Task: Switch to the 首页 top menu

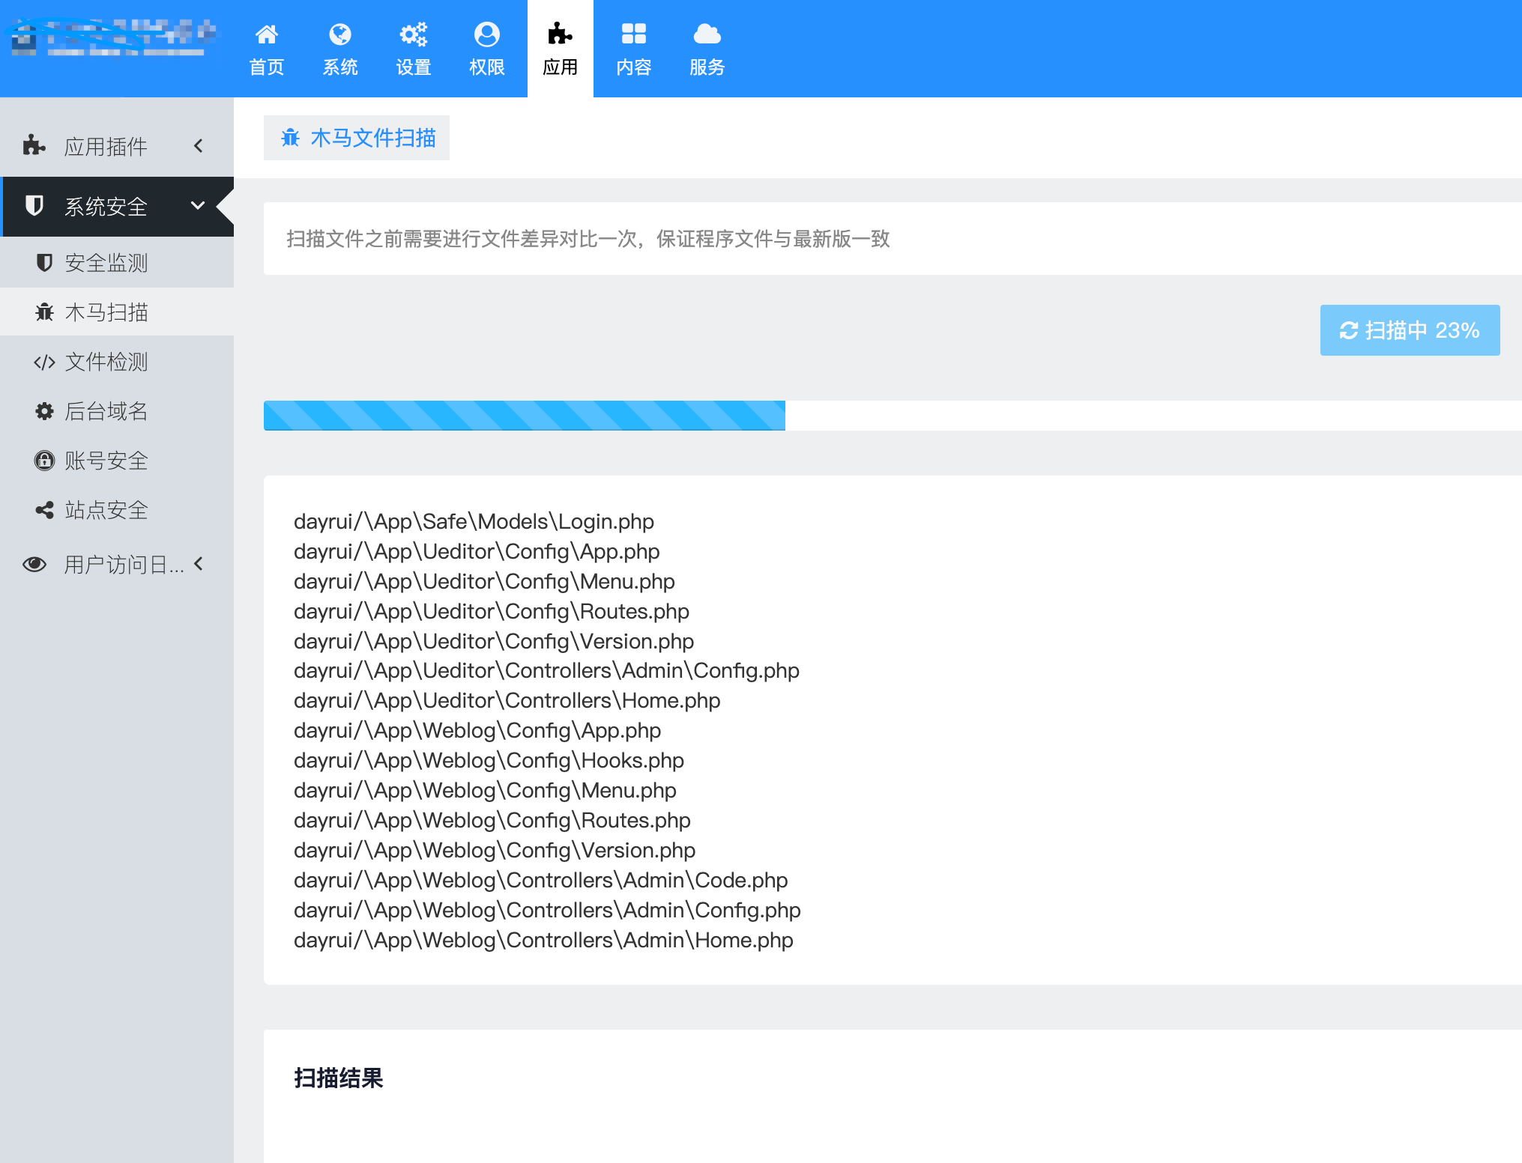Action: click(266, 49)
